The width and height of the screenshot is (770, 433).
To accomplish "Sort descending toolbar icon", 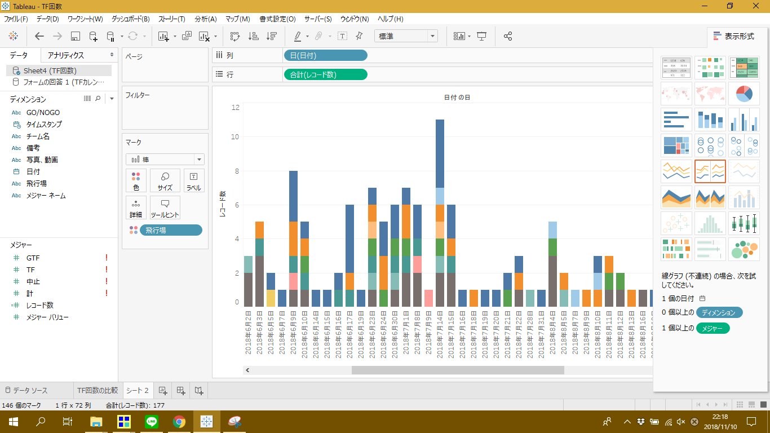I will [272, 36].
